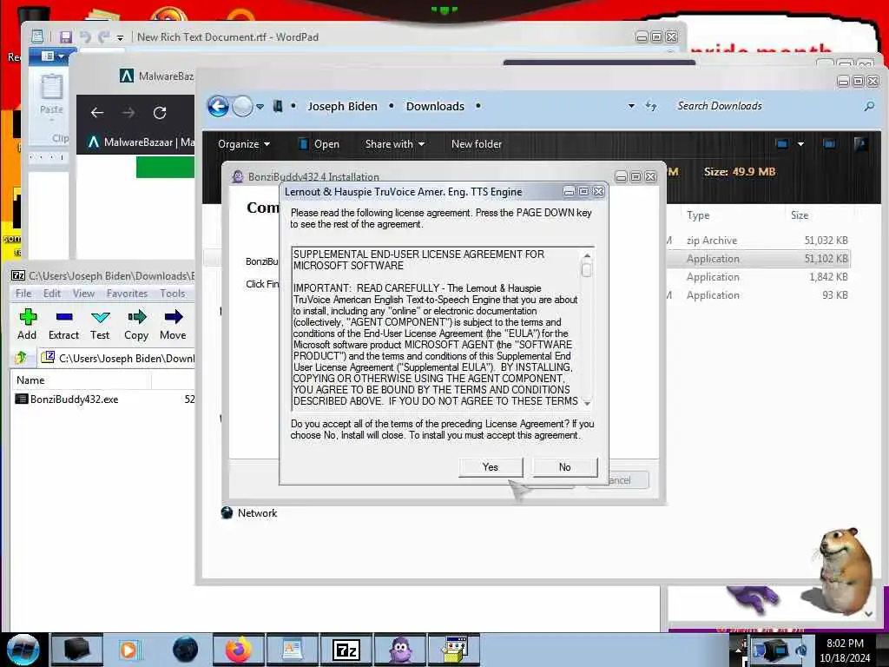Open the Organize dropdown menu in Explorer

click(x=244, y=144)
